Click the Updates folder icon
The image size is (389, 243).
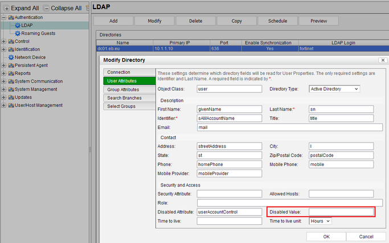11,98
